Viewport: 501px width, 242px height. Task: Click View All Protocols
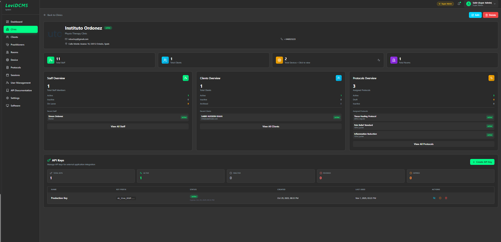click(423, 144)
